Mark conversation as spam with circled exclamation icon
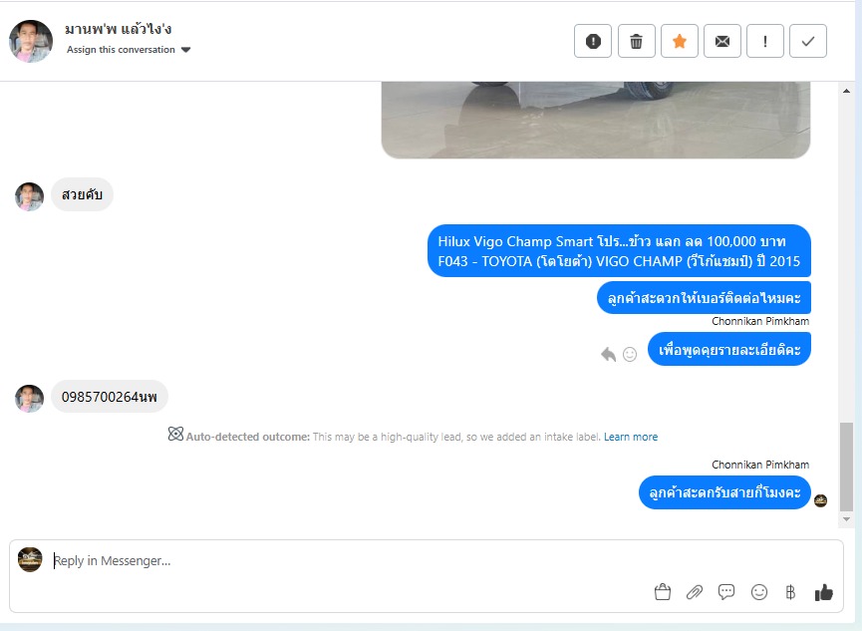 [593, 41]
